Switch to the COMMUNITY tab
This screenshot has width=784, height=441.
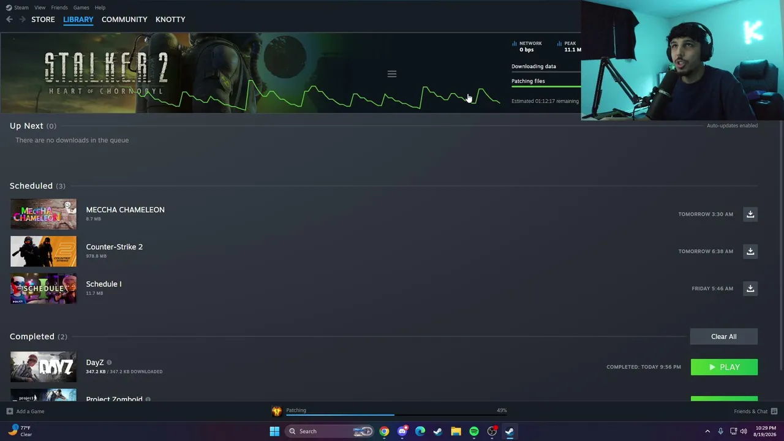(x=124, y=20)
